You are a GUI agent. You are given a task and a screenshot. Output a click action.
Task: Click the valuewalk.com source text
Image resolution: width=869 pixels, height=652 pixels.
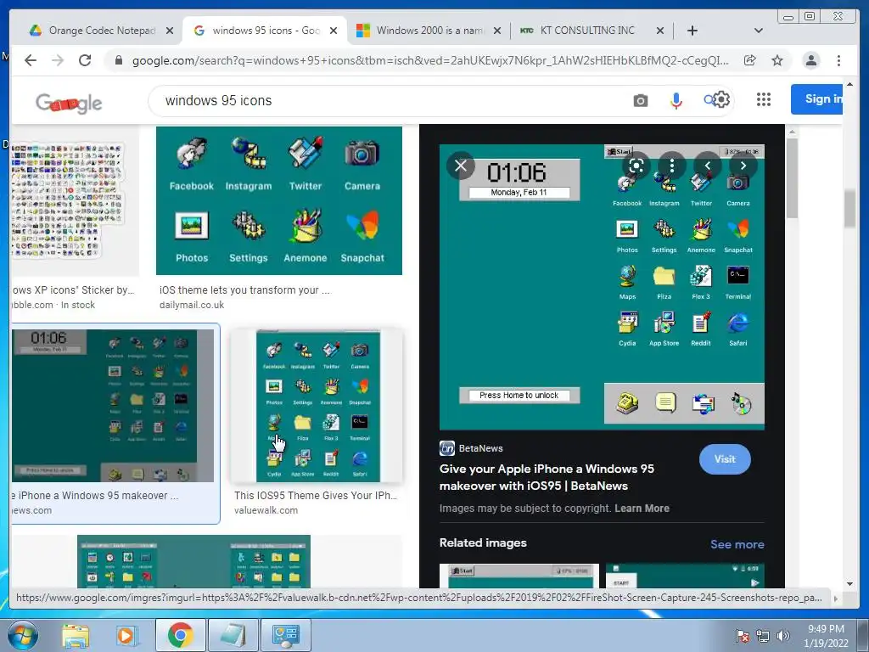coord(266,510)
